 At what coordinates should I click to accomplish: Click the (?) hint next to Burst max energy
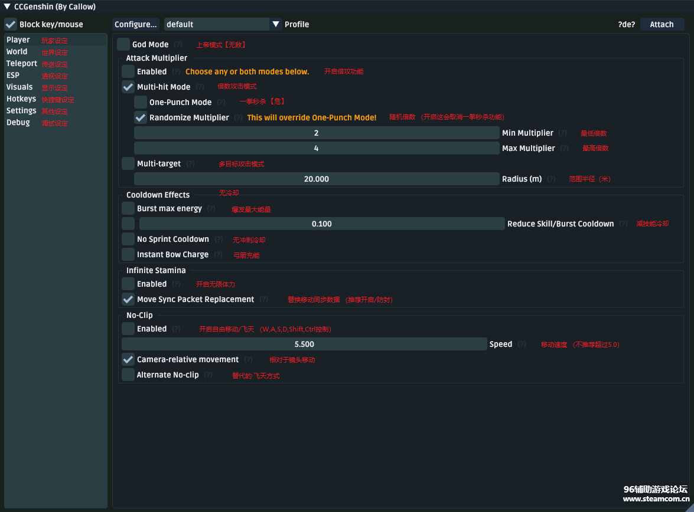pos(211,209)
